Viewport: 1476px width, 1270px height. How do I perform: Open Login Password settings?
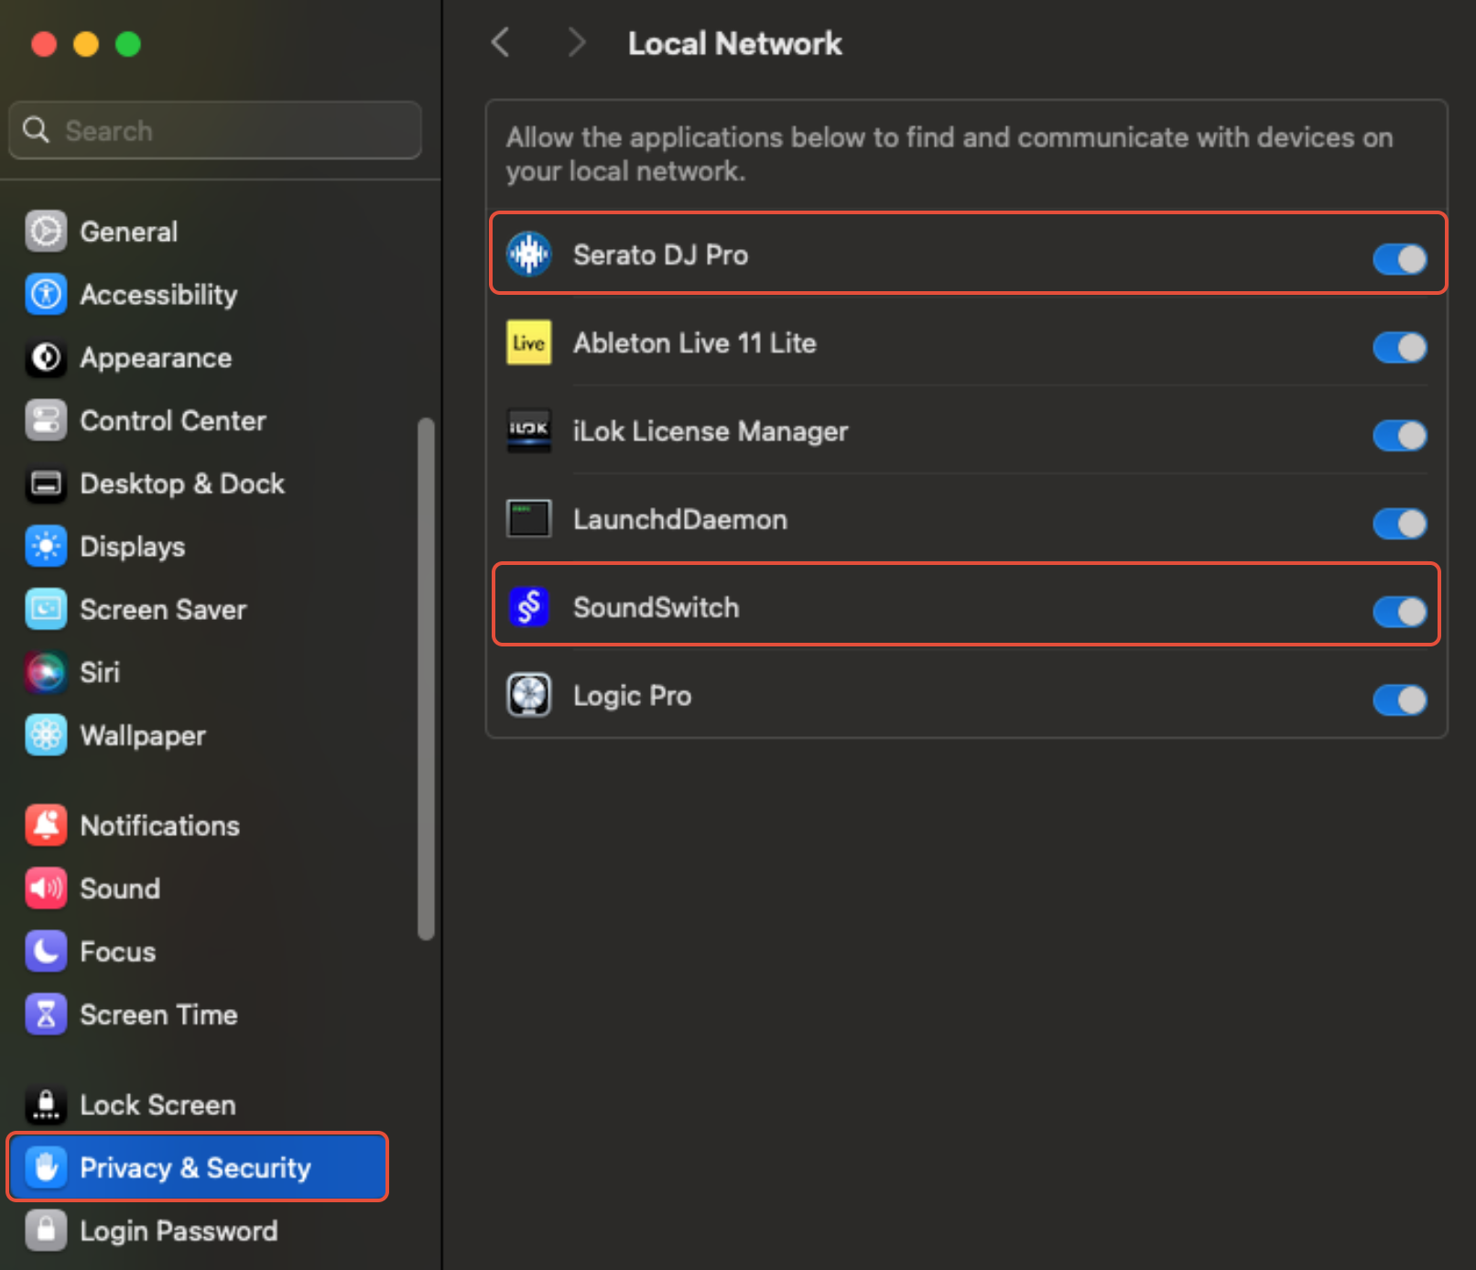point(179,1231)
